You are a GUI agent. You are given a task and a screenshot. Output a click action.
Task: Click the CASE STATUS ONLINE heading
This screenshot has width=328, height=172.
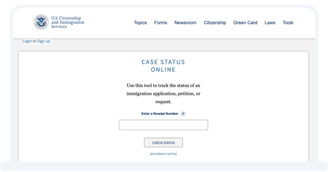coord(163,66)
